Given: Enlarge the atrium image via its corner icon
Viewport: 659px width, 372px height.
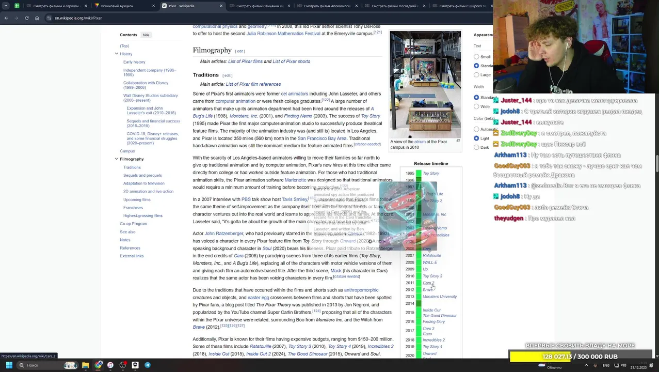Looking at the screenshot, I should click(458, 141).
